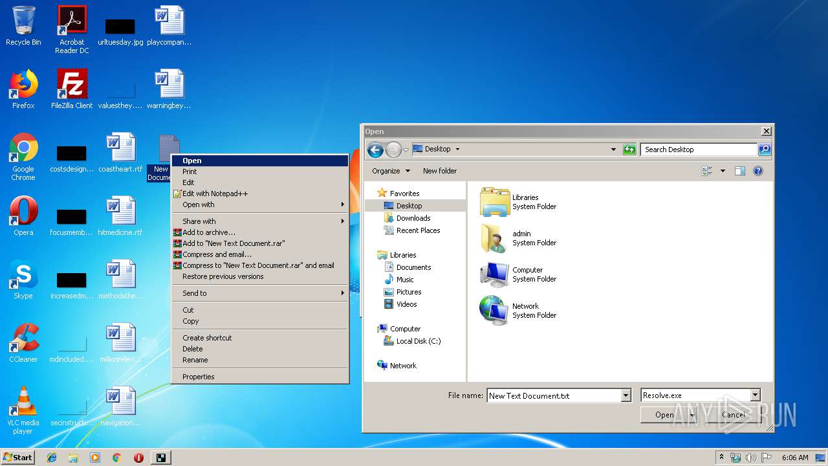Select the urltuesday.jpg file icon

pyautogui.click(x=120, y=30)
